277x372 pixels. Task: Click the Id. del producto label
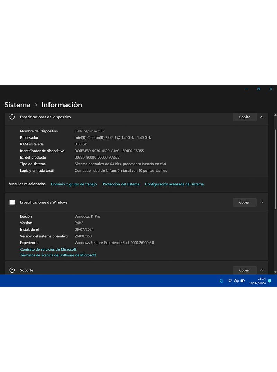pos(33,157)
